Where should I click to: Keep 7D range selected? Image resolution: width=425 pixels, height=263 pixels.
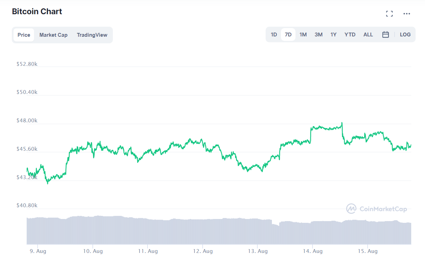coord(288,34)
